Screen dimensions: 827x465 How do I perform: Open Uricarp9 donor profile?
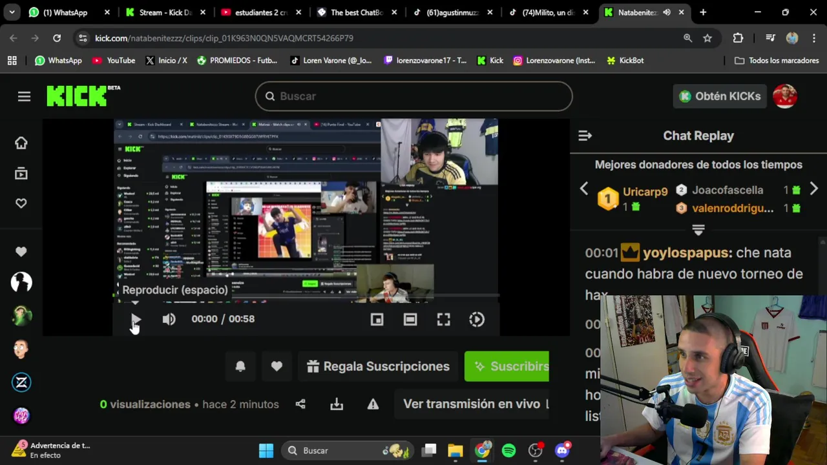[x=645, y=192]
